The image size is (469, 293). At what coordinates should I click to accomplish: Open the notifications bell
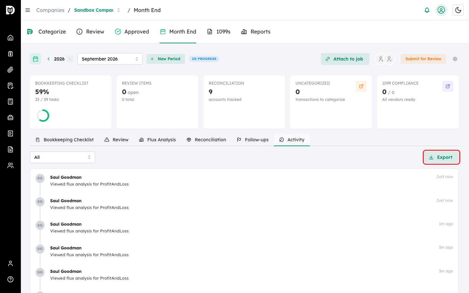coord(427,10)
